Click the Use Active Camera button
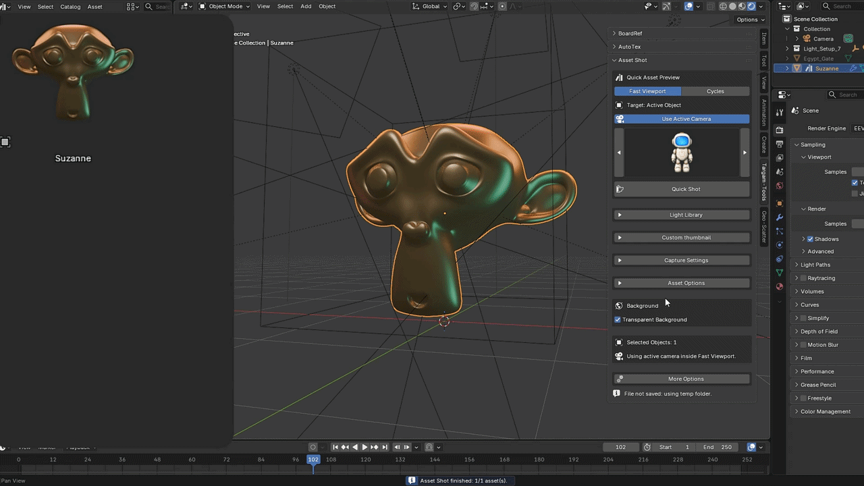The width and height of the screenshot is (864, 486). 682,119
